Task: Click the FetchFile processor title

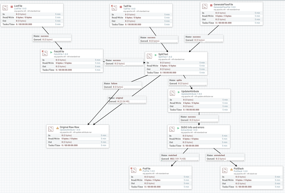Action: (x=59, y=52)
